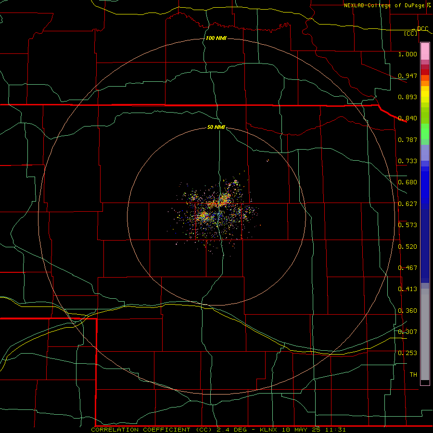The height and width of the screenshot is (433, 433).
Task: Click the 0.733 value on the color scale
Action: [408, 161]
